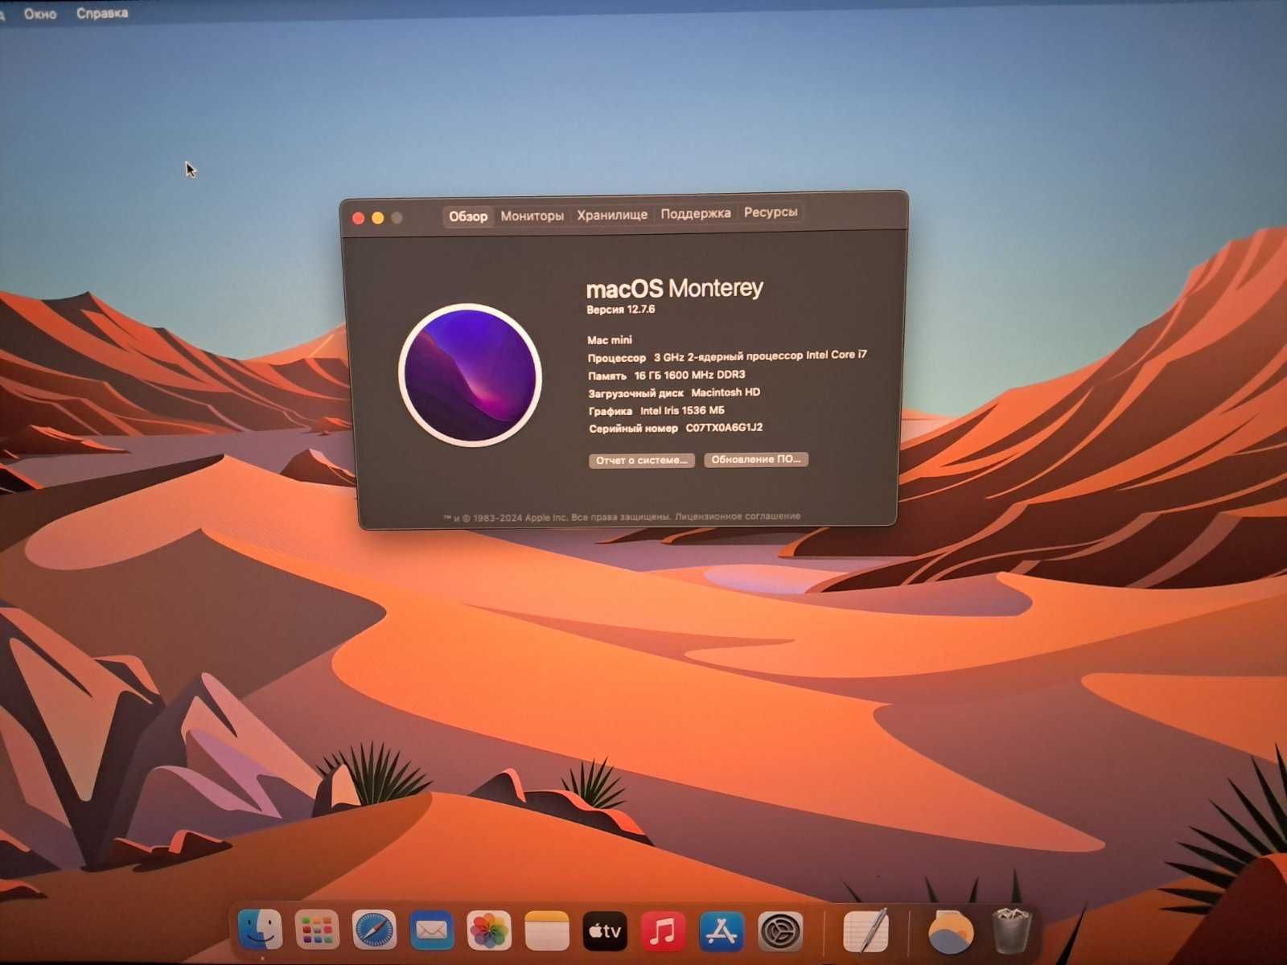This screenshot has width=1287, height=965.
Task: Switch to the Мониторы tab
Action: [532, 216]
